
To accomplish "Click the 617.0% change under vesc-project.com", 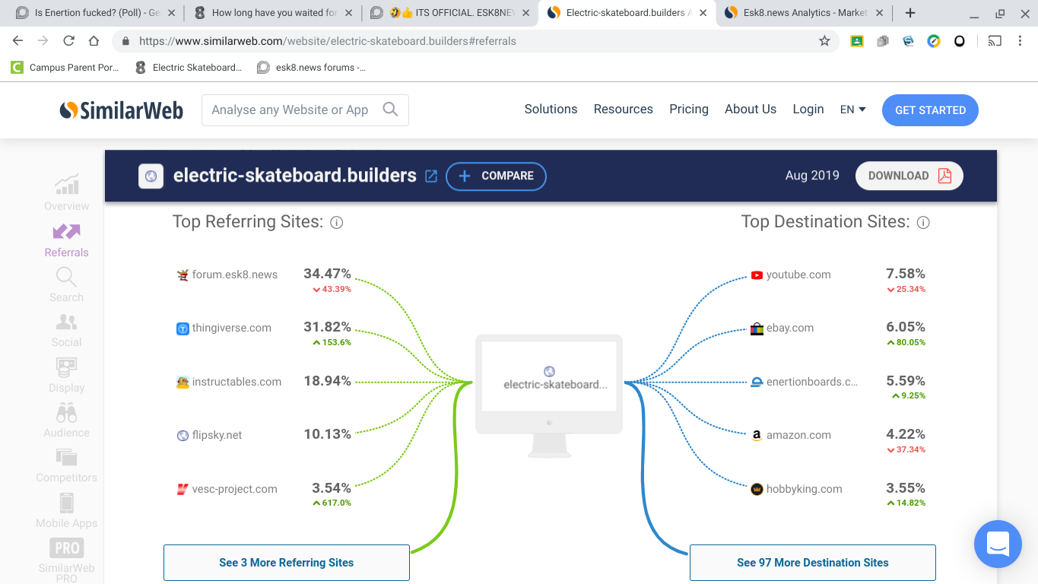I will (x=332, y=503).
